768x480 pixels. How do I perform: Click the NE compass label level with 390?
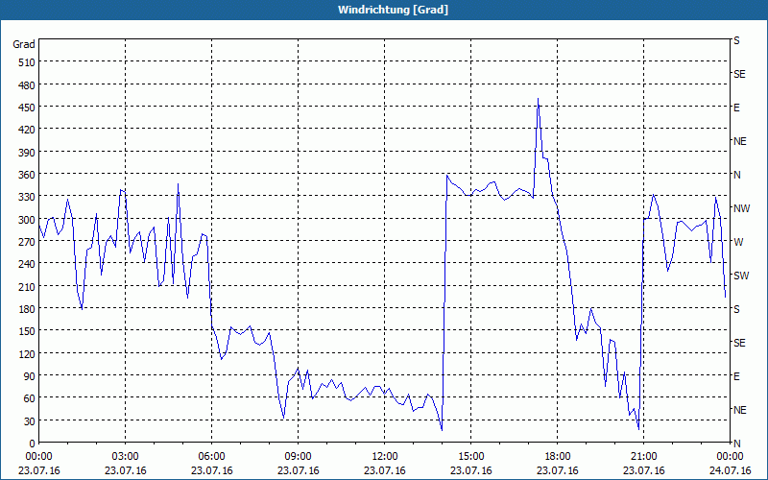pos(739,141)
